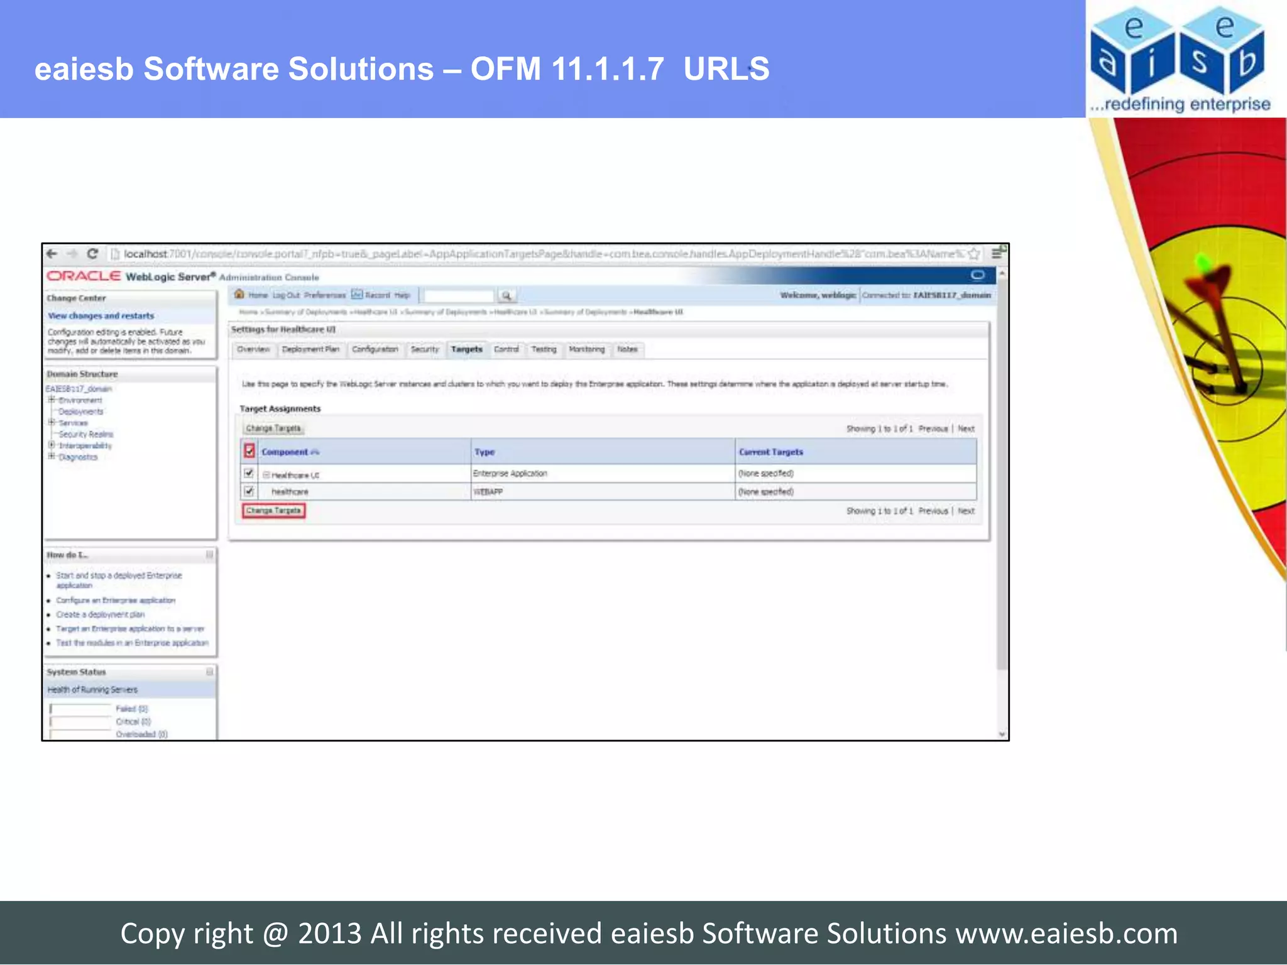The height and width of the screenshot is (965, 1287).
Task: Click the Critical (0) status bar
Action: pyautogui.click(x=80, y=722)
